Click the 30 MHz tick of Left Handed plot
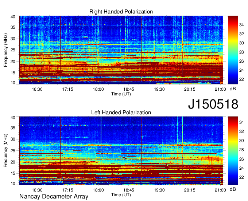This screenshot has width=248, height=201. click(x=13, y=139)
